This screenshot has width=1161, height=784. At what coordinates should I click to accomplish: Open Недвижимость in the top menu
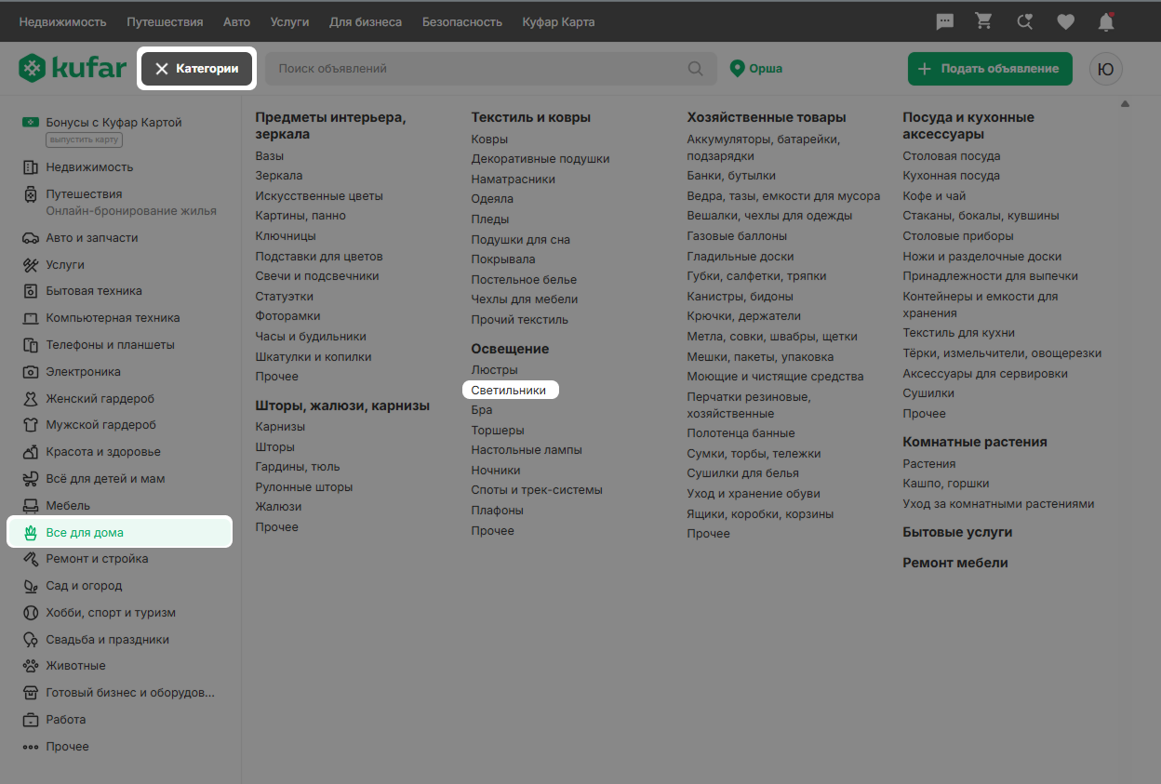click(x=62, y=21)
